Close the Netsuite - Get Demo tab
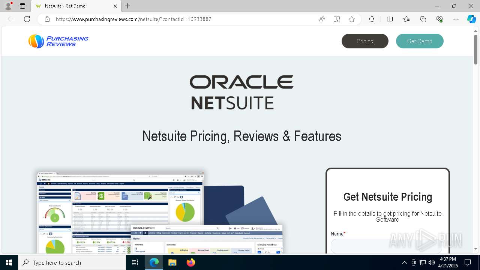Viewport: 480px width, 270px height. click(x=115, y=6)
